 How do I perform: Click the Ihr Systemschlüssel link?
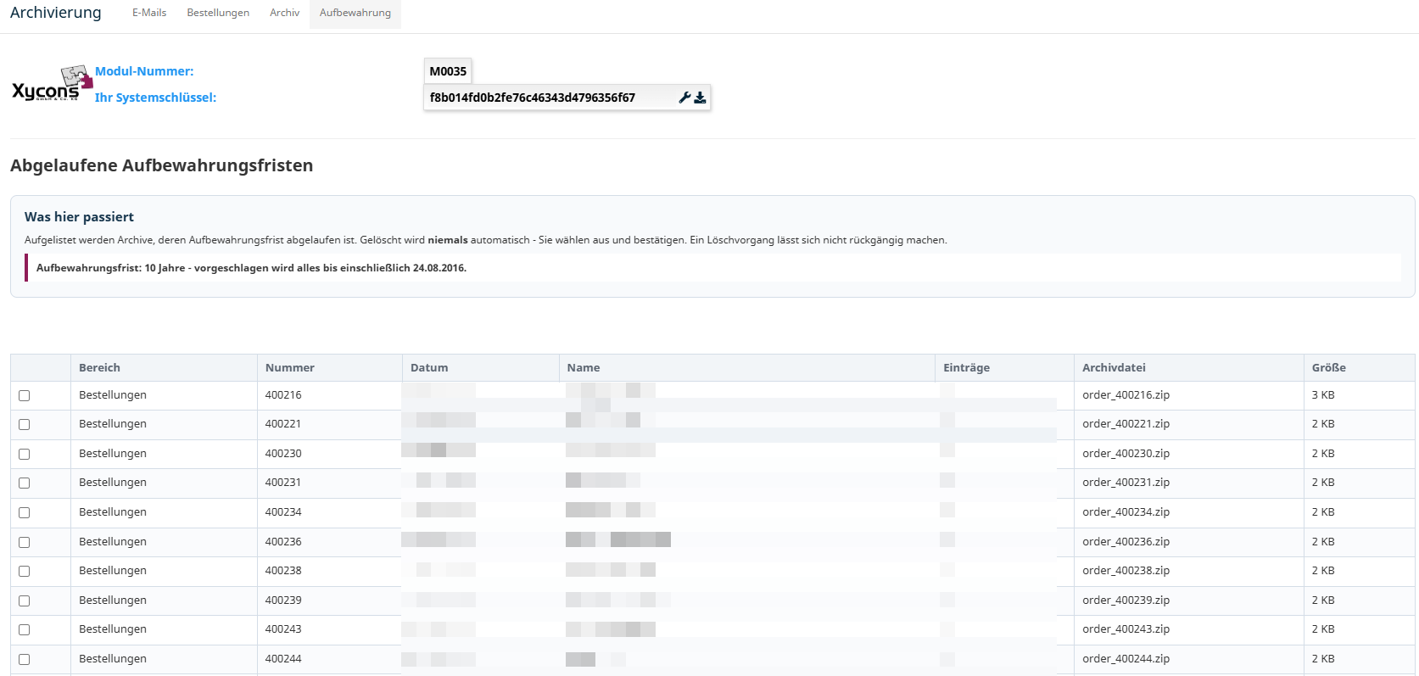click(155, 98)
